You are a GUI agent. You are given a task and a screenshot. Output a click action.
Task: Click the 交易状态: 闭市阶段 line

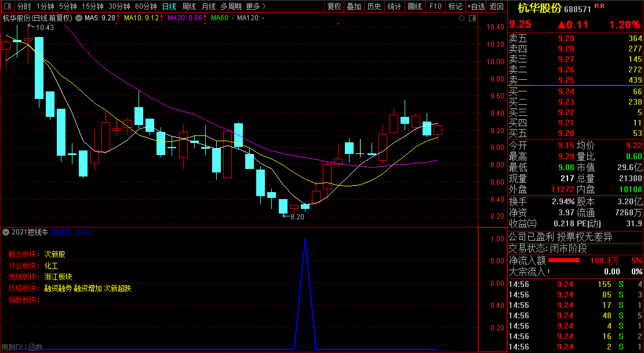point(547,248)
